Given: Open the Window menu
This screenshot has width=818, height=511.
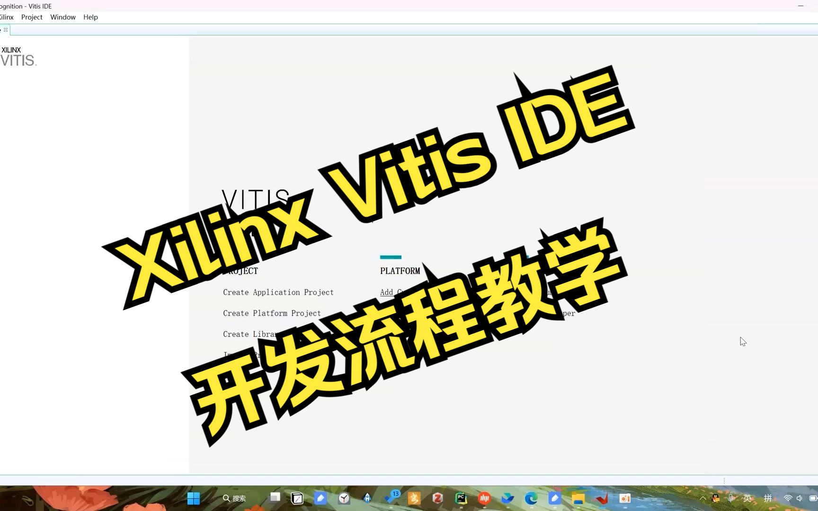Looking at the screenshot, I should 63,17.
